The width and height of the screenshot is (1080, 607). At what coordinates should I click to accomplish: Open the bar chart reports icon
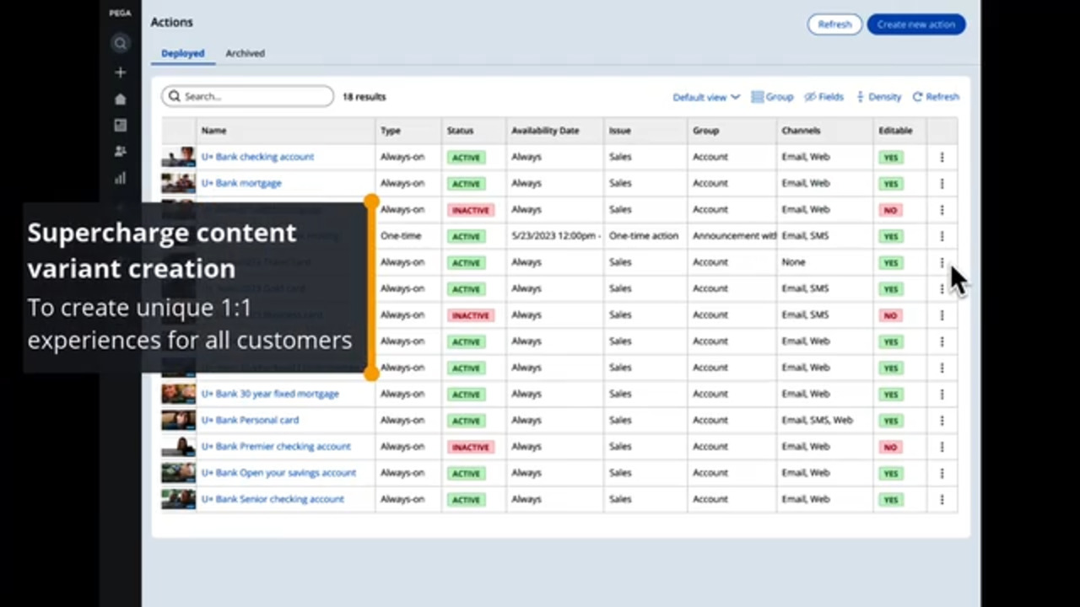pos(120,178)
